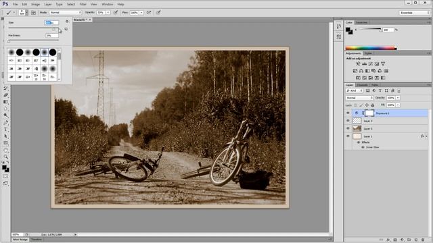The height and width of the screenshot is (243, 433).
Task: Open Essentials workspace dropdown
Action: coord(415,13)
